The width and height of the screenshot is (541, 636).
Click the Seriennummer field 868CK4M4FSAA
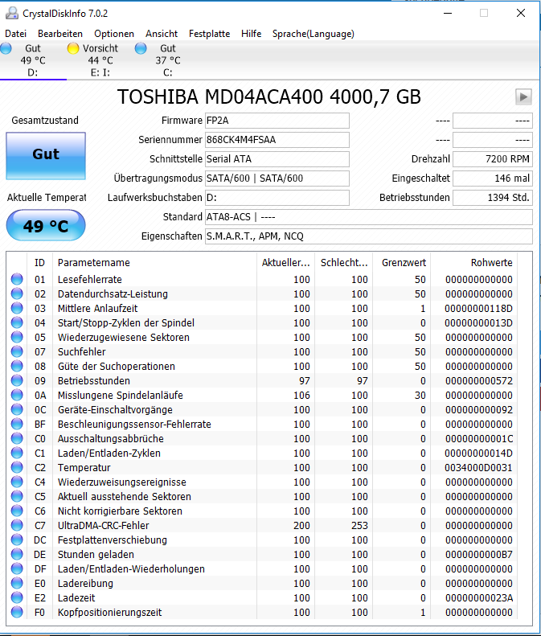tap(277, 140)
